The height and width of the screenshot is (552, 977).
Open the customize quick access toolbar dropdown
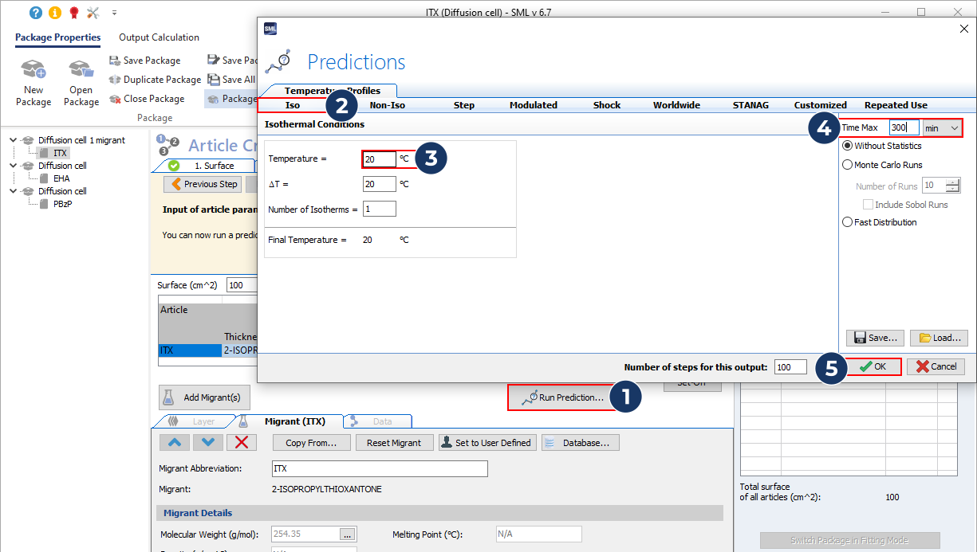click(114, 13)
